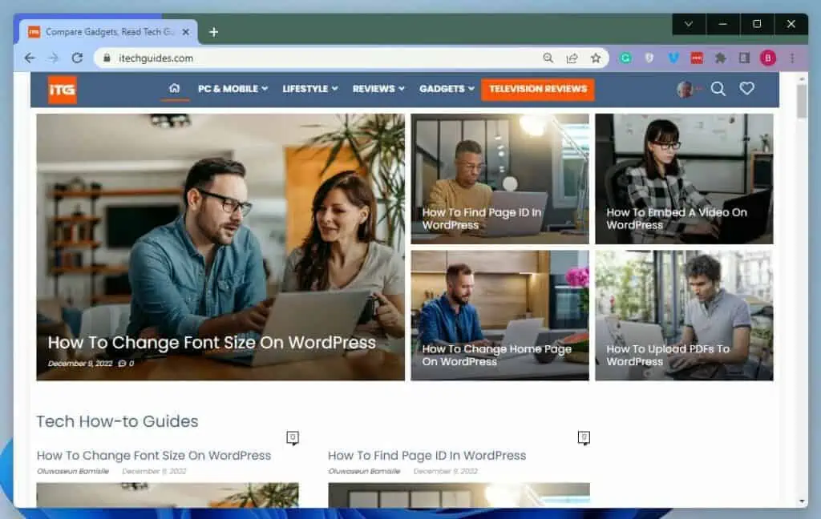Open the user avatar in the site navbar

tap(686, 89)
